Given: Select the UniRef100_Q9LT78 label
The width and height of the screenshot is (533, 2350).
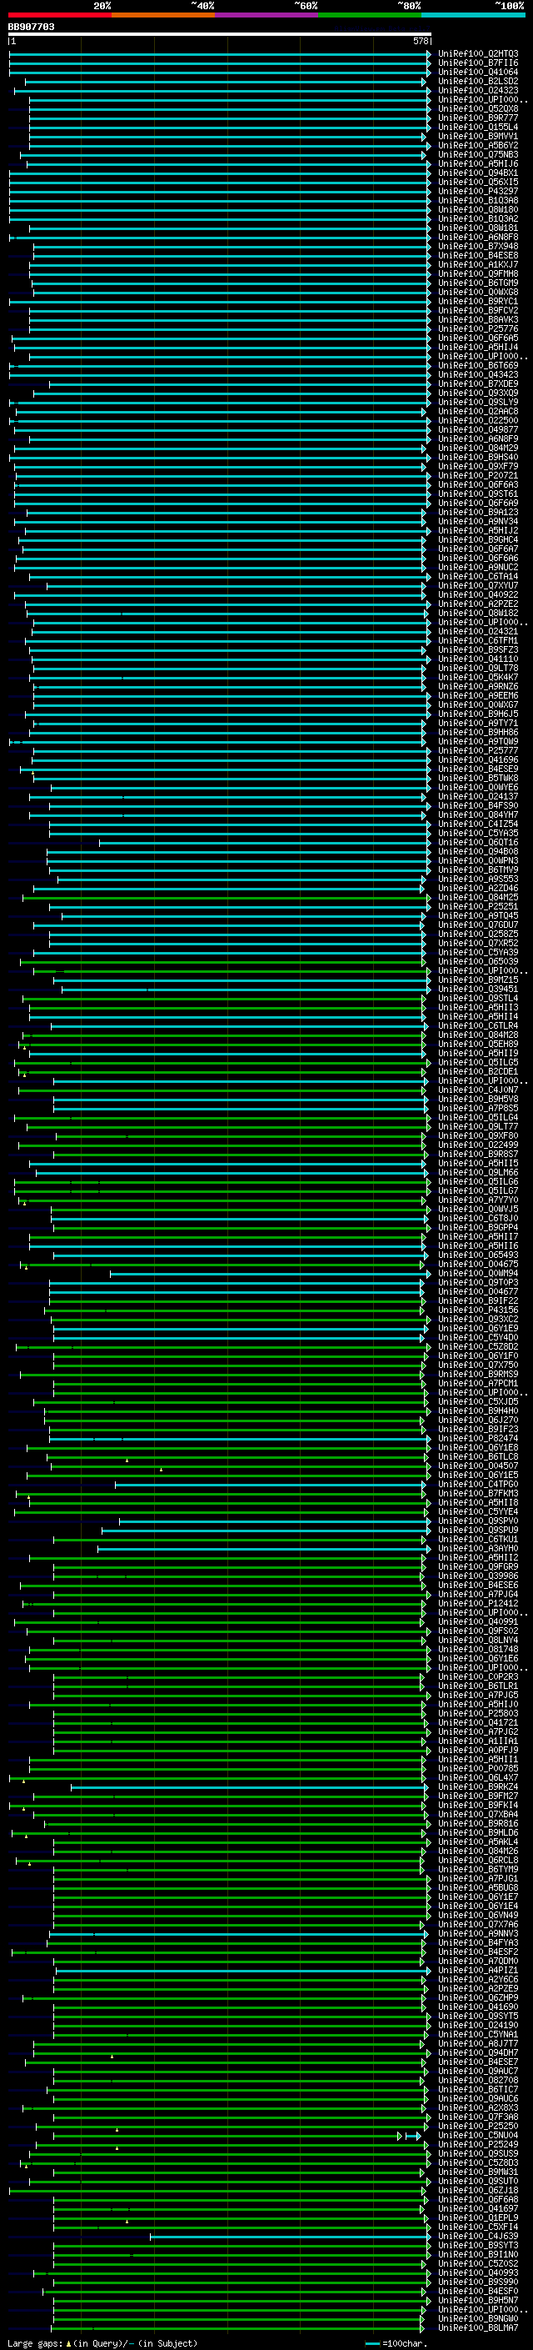Looking at the screenshot, I should pos(478,669).
